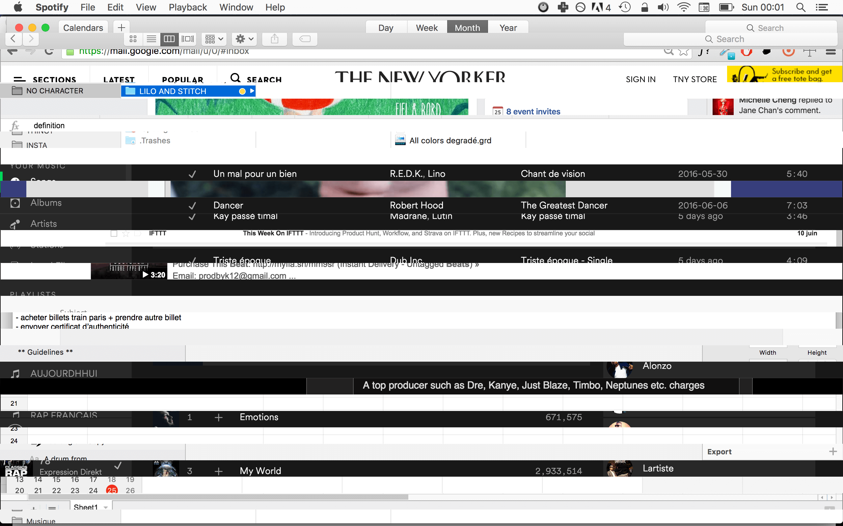
Task: Click the plus icon next to Export
Action: tap(833, 452)
